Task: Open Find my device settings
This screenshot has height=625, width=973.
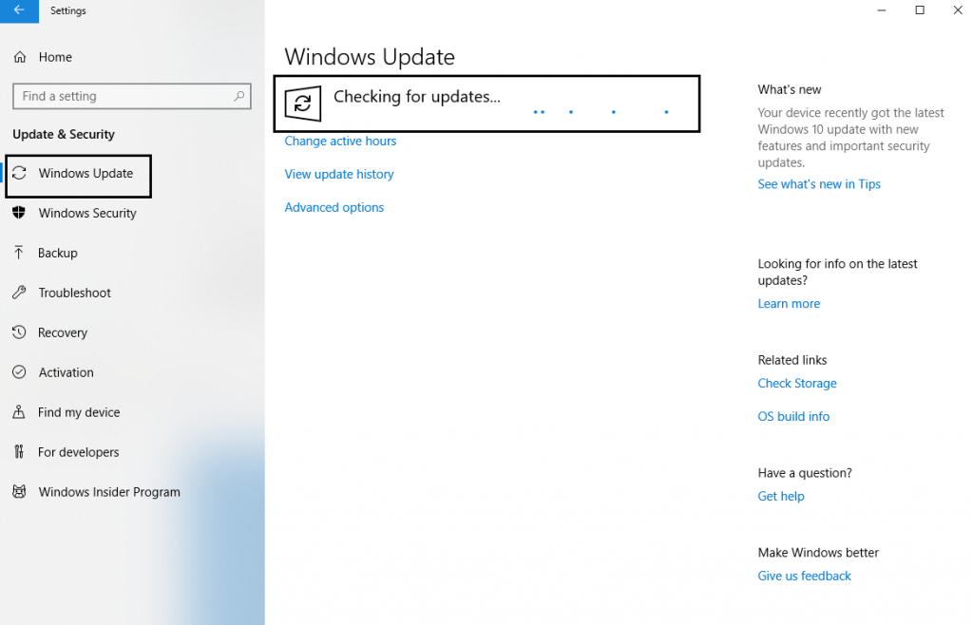Action: tap(79, 412)
